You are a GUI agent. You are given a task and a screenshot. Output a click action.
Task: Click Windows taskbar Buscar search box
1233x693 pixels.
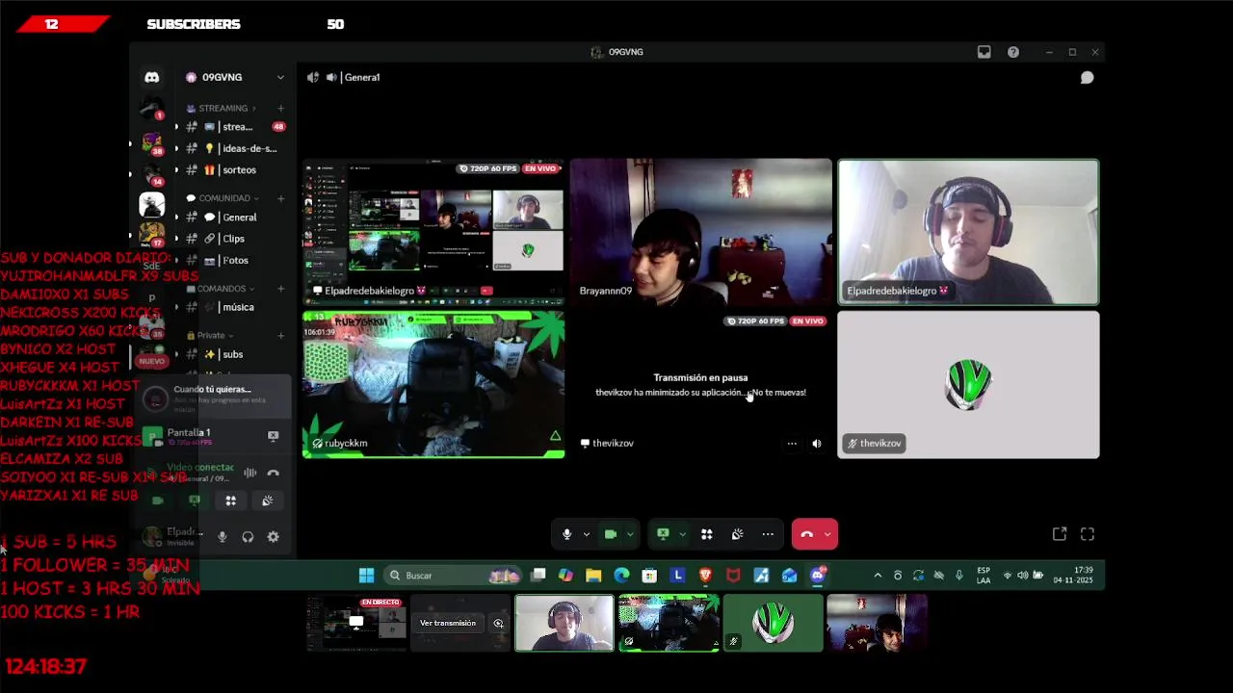[x=453, y=576]
